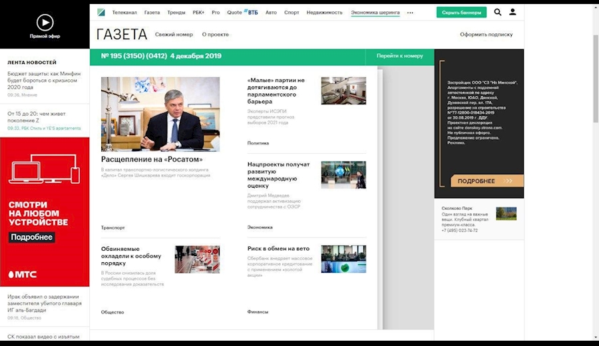Viewport: 599px width, 346px height.
Task: Open Экономика шеринга section
Action: (x=375, y=12)
